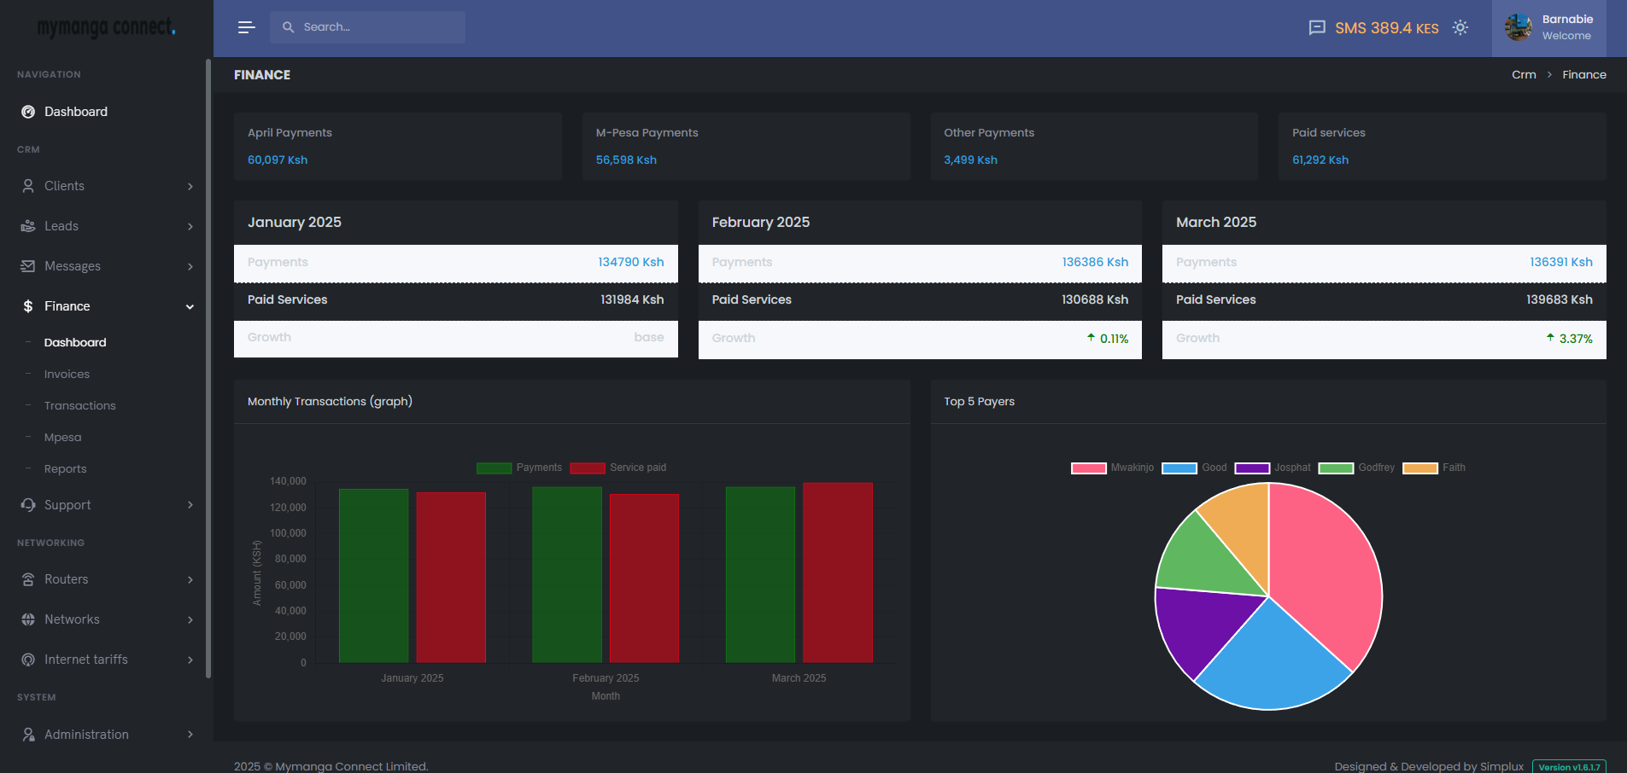1627x773 pixels.
Task: Click the Support headset icon
Action: (28, 505)
